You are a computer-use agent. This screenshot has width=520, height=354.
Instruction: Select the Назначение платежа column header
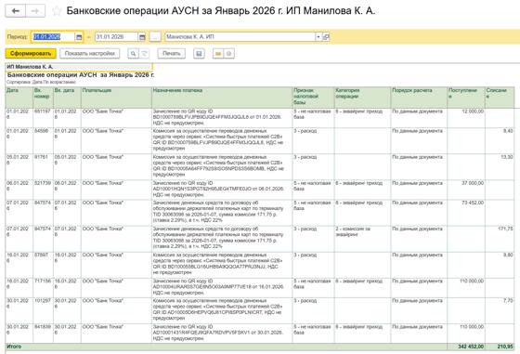(222, 98)
